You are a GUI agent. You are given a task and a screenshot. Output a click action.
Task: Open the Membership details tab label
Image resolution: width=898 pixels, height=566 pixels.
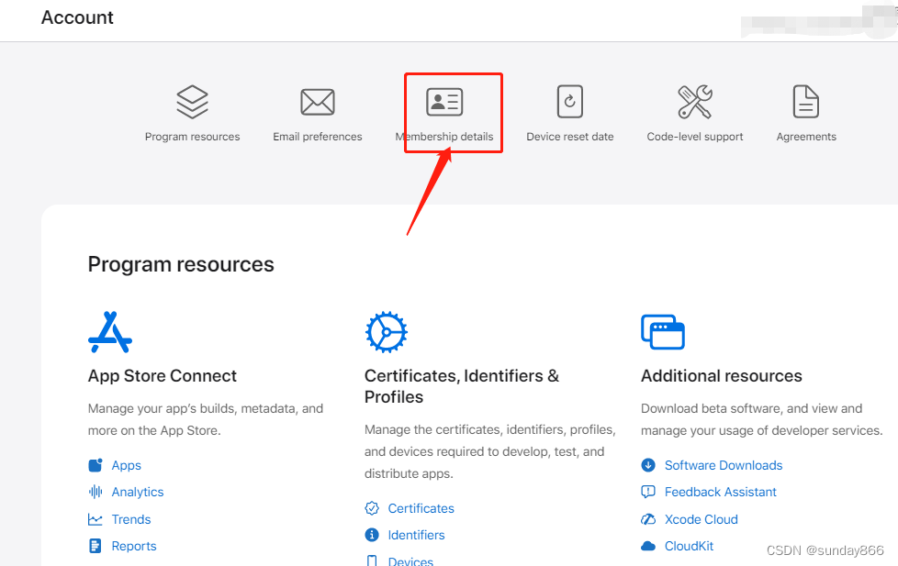tap(443, 137)
